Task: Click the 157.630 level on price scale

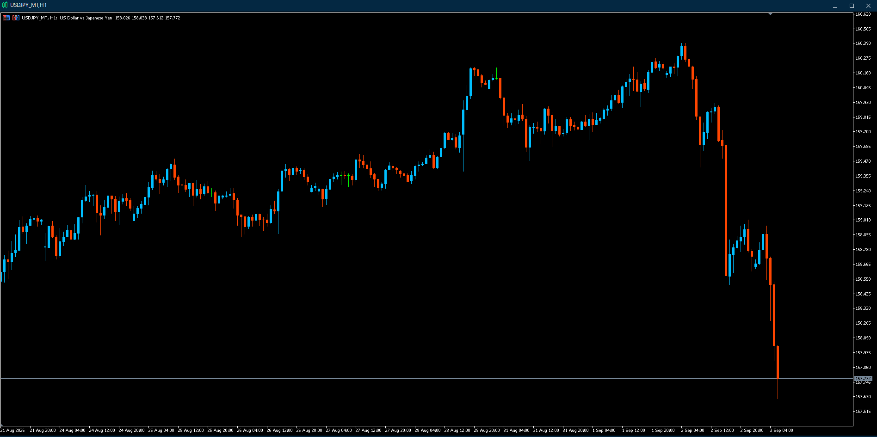Action: click(863, 397)
